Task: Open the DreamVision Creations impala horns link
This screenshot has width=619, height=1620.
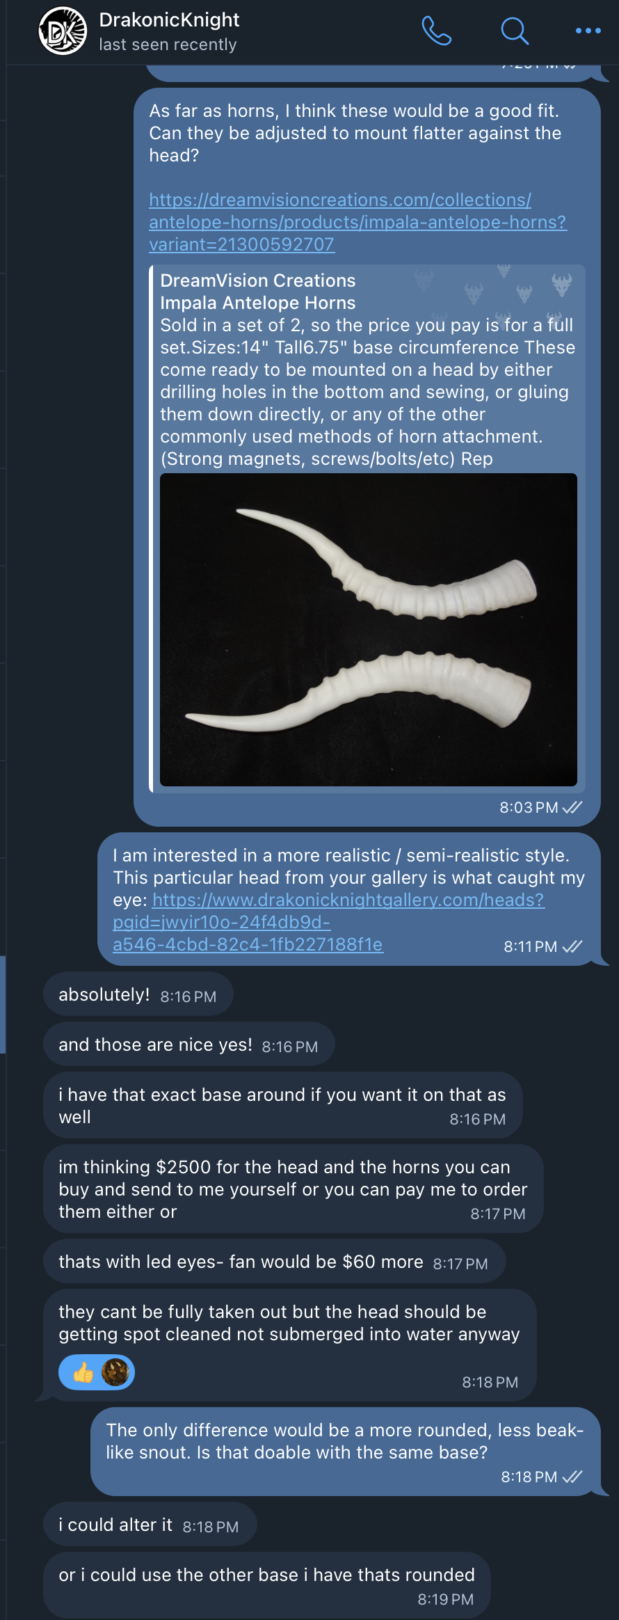Action: [x=357, y=222]
